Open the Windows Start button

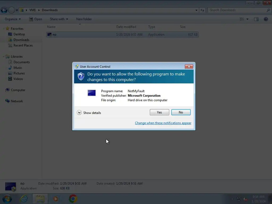coord(7,199)
